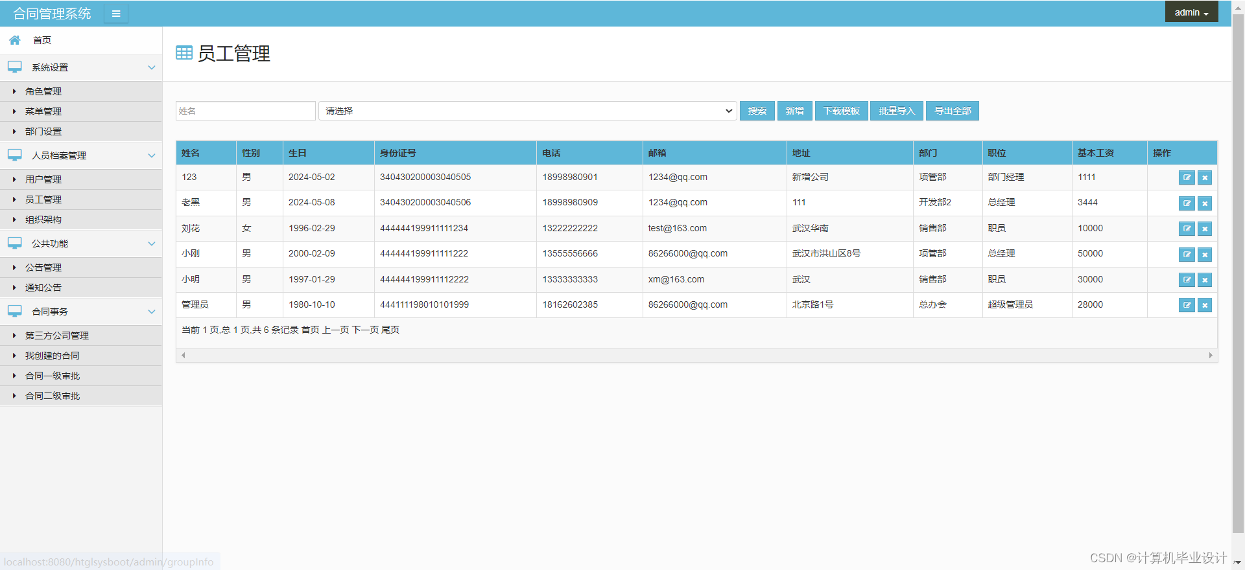Edit the employee row named 刘花
This screenshot has height=570, width=1245.
pos(1187,229)
